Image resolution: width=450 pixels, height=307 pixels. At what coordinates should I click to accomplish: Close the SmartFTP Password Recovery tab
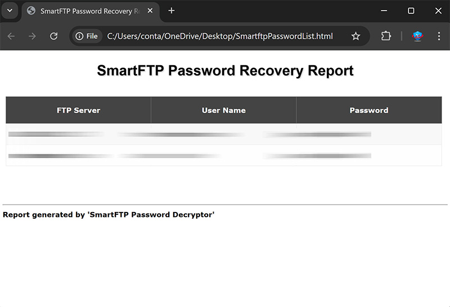150,11
